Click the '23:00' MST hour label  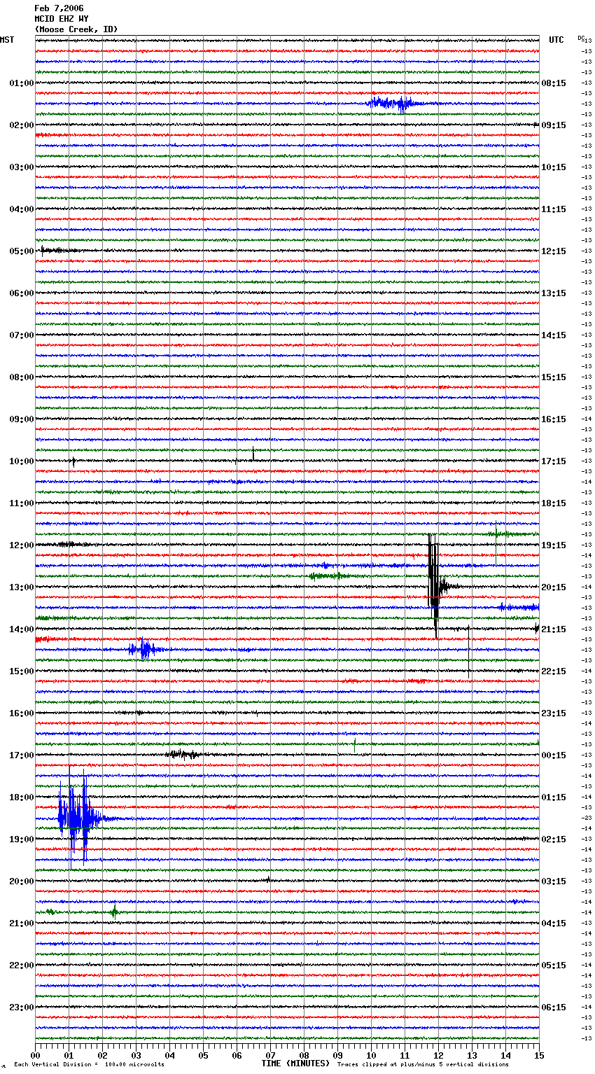[22, 1007]
